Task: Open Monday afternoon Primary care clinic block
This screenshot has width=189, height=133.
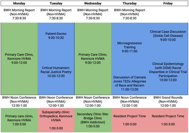Action: pyautogui.click(x=19, y=120)
